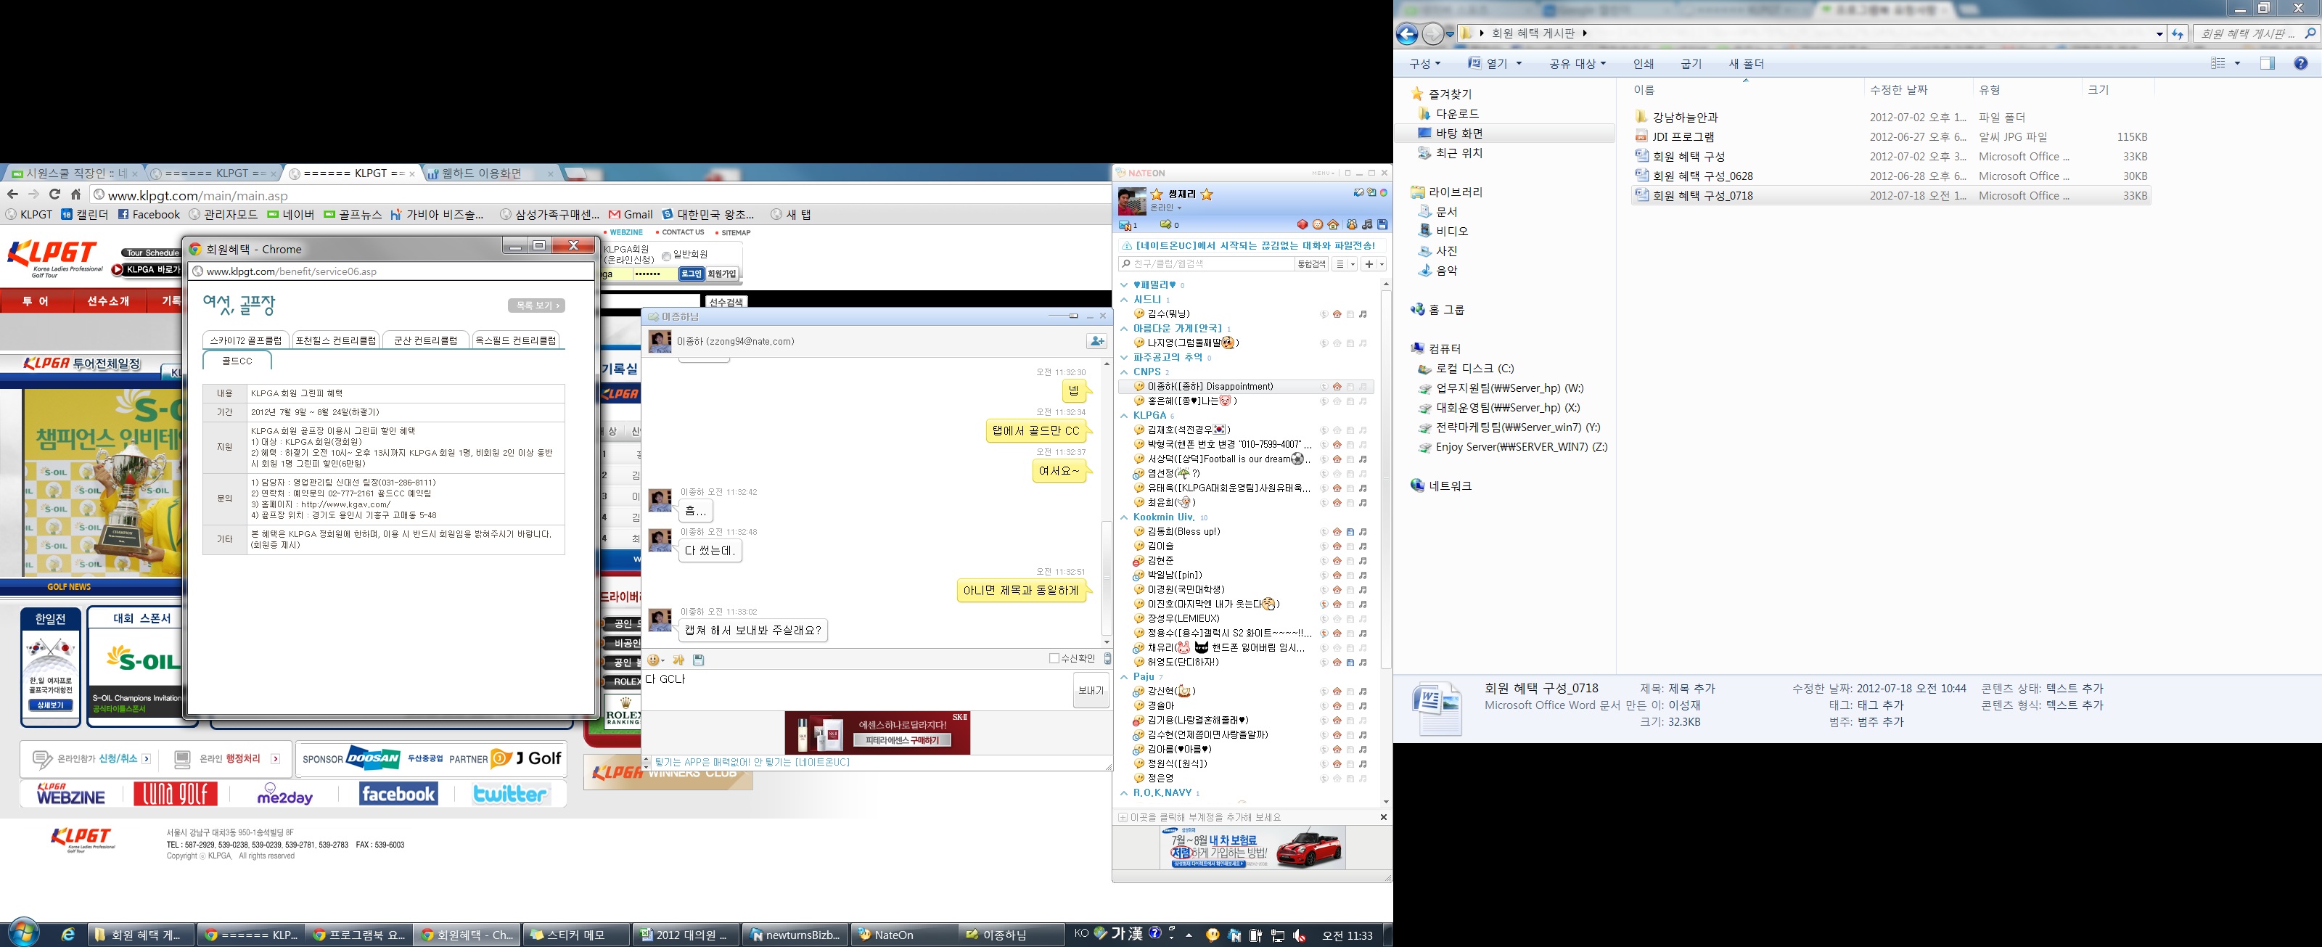Click the color wheel skin icon in NateOn header
The image size is (2322, 947).
coord(1383,193)
